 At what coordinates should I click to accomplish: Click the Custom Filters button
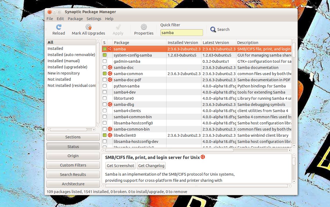(x=73, y=165)
